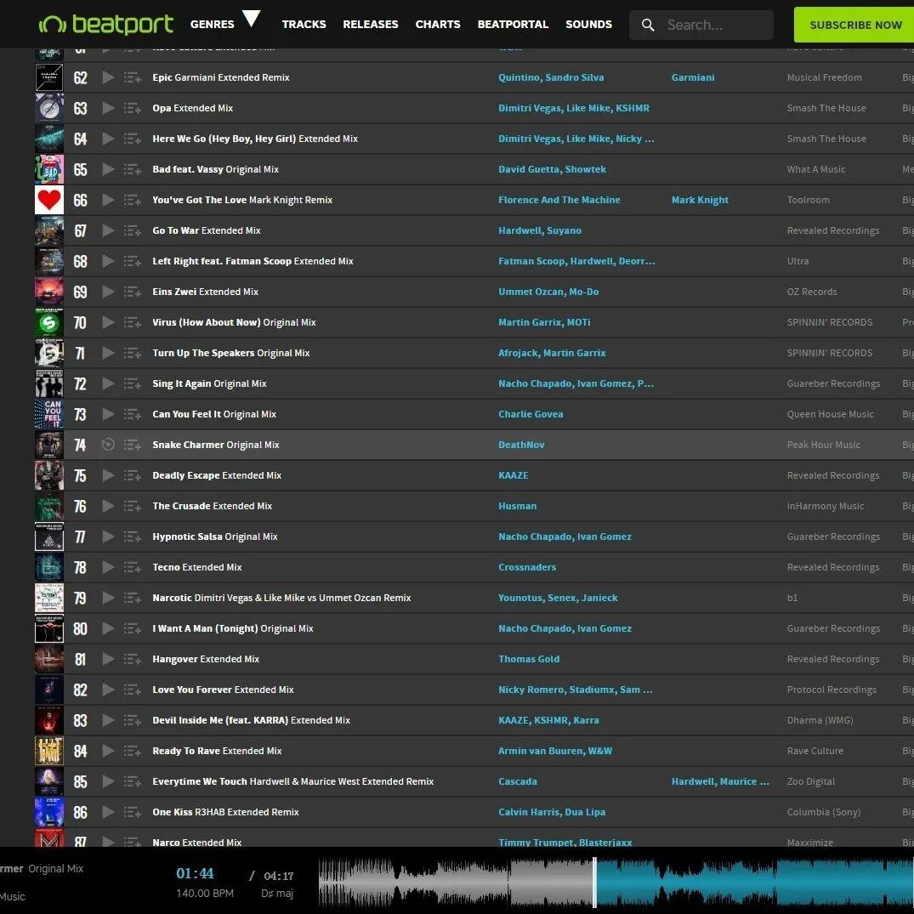Add Go To War to queue
Screen dimensions: 914x914
point(133,230)
